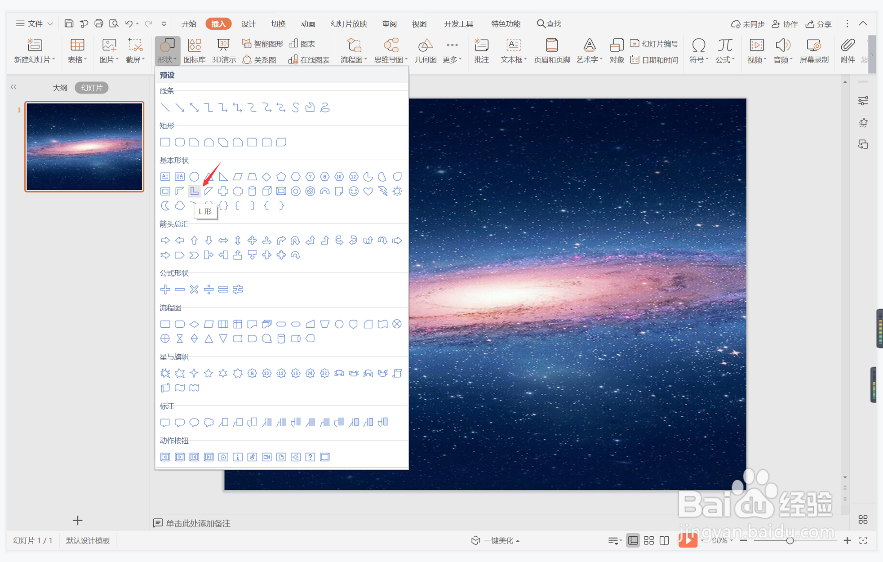Open the 审阅 tab
This screenshot has height=562, width=883.
pos(390,24)
